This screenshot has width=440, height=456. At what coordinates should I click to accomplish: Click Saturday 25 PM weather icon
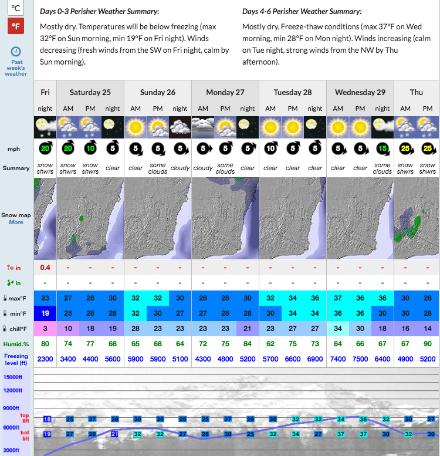[90, 127]
